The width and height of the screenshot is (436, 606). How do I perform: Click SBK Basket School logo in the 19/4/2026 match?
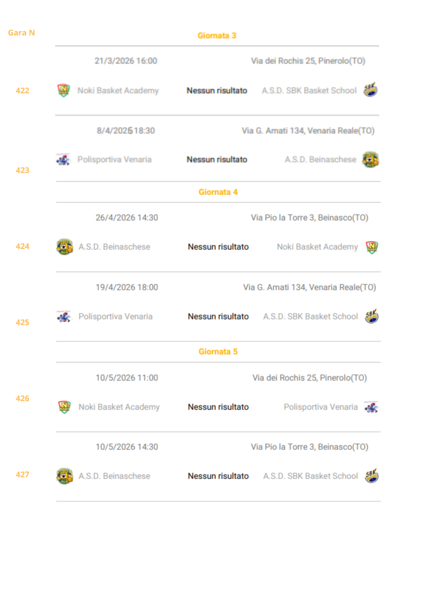372,316
